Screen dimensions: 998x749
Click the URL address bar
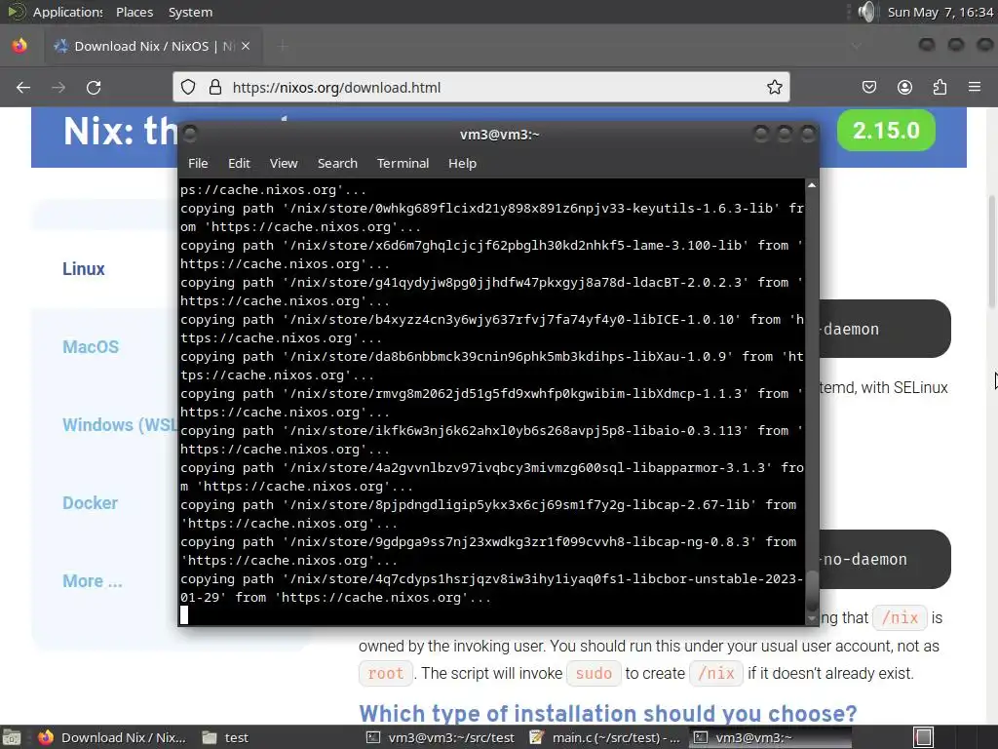click(x=480, y=87)
